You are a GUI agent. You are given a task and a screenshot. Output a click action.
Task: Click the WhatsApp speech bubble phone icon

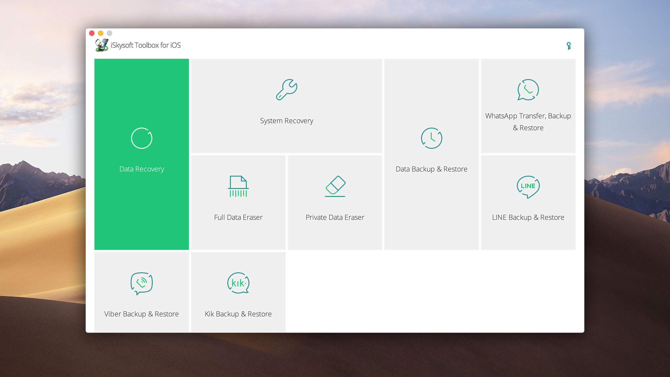[x=528, y=90]
